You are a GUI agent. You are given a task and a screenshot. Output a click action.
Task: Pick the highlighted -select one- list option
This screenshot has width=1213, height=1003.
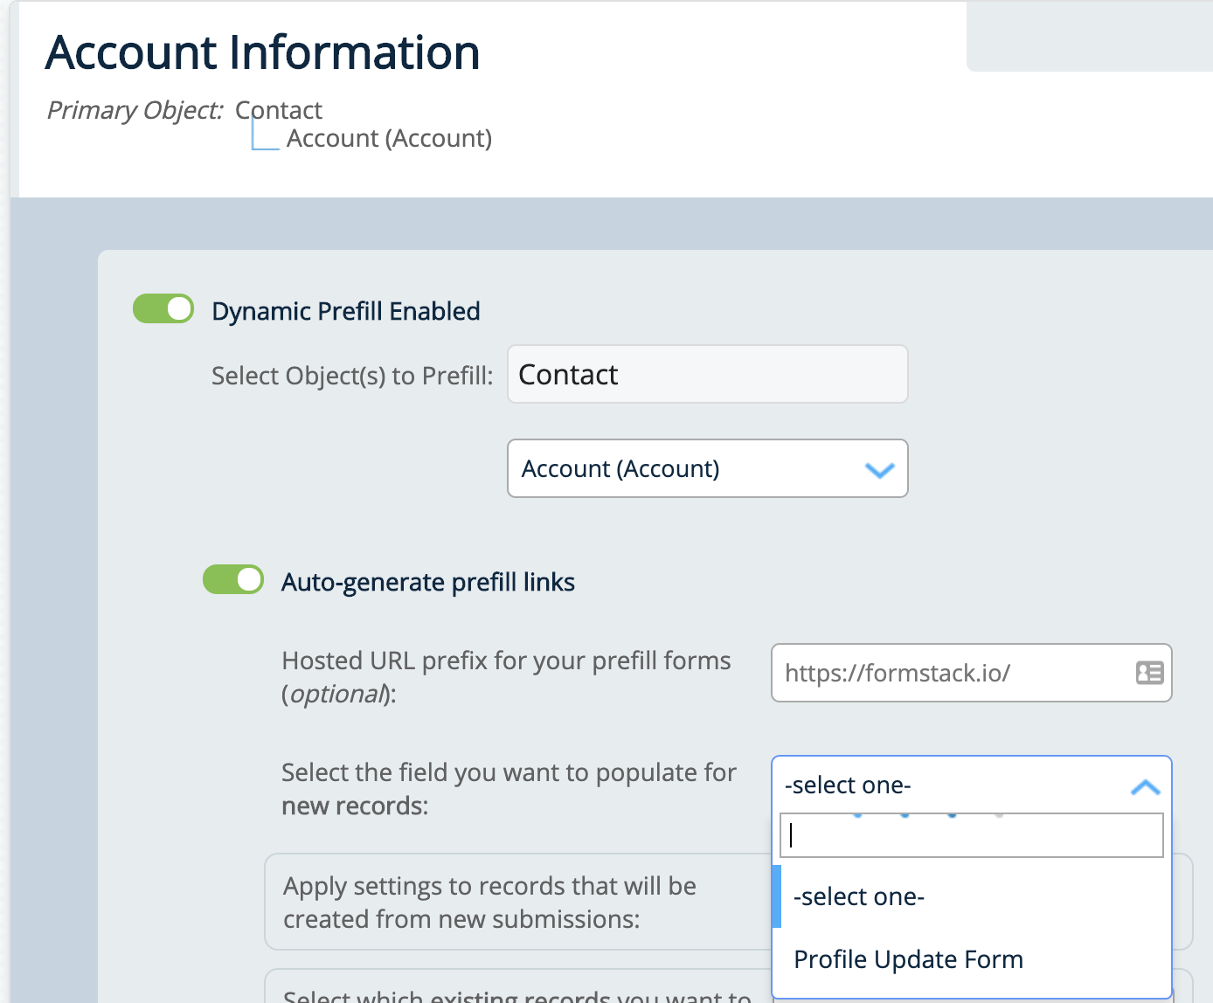[x=859, y=897]
